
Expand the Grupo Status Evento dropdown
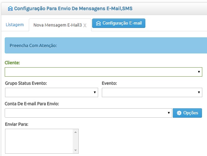coord(52,92)
